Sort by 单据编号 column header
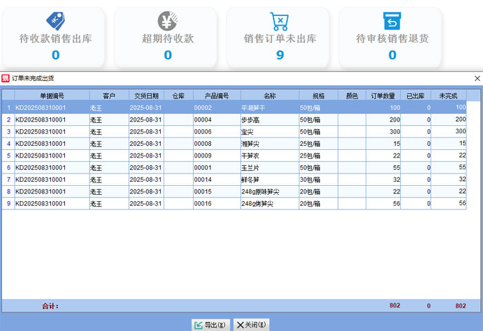483x331 pixels. (x=52, y=95)
